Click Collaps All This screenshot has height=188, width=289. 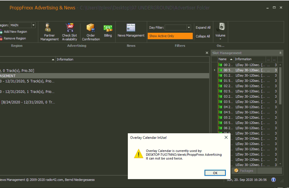[x=203, y=36]
